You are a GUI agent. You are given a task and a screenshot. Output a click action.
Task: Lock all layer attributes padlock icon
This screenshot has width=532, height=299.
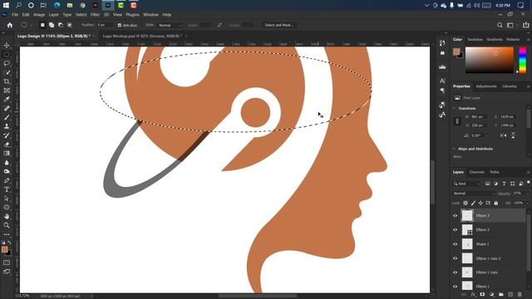[x=495, y=203]
